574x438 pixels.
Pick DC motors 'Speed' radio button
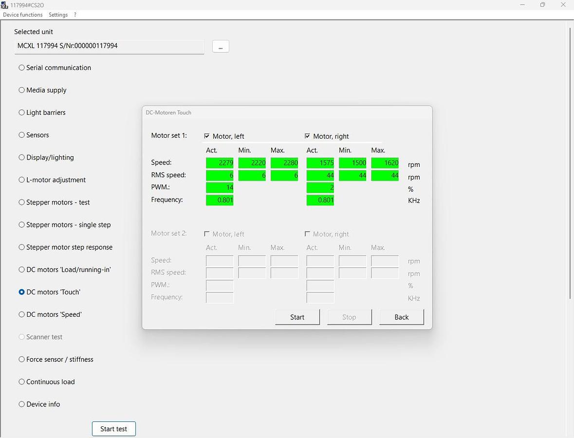click(21, 314)
